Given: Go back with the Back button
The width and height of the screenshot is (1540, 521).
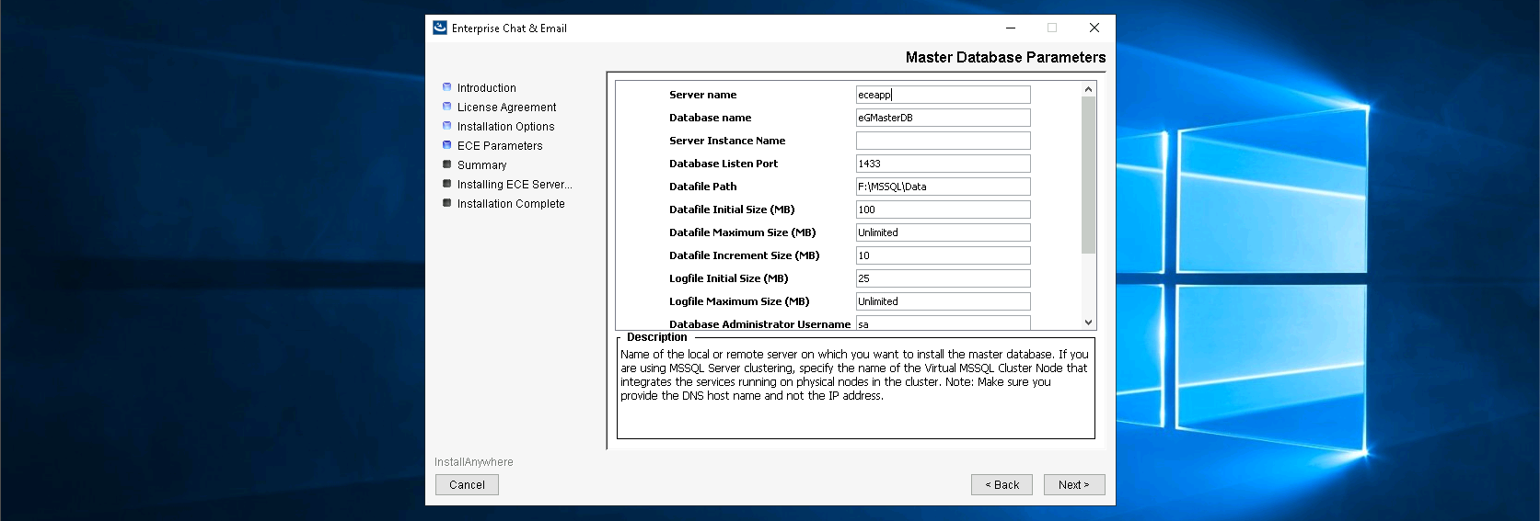Looking at the screenshot, I should tap(1002, 484).
